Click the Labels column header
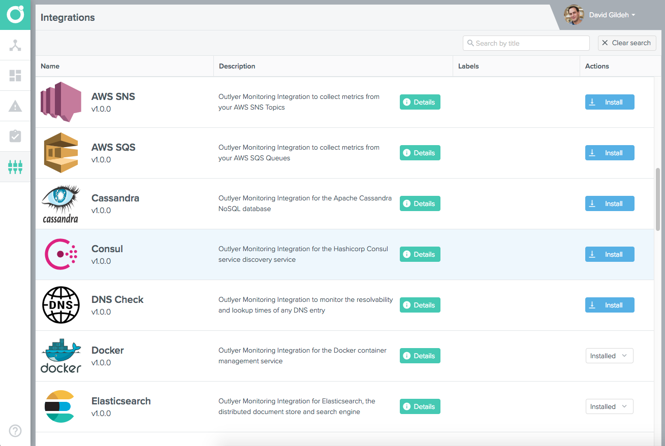Screen dimensions: 665x446 (x=516, y=66)
